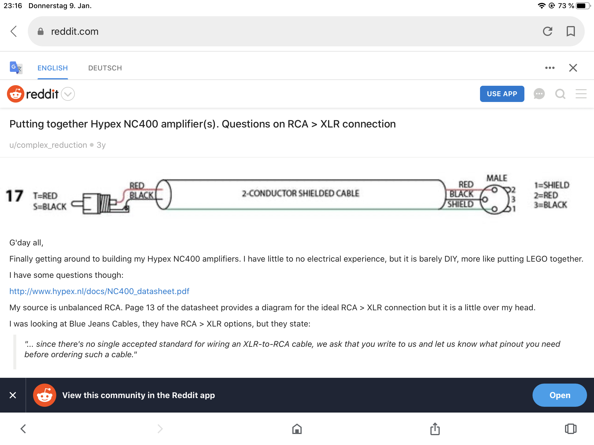Viewport: 594px width, 445px height.
Task: Open the Reddit hamburger menu
Action: point(581,94)
